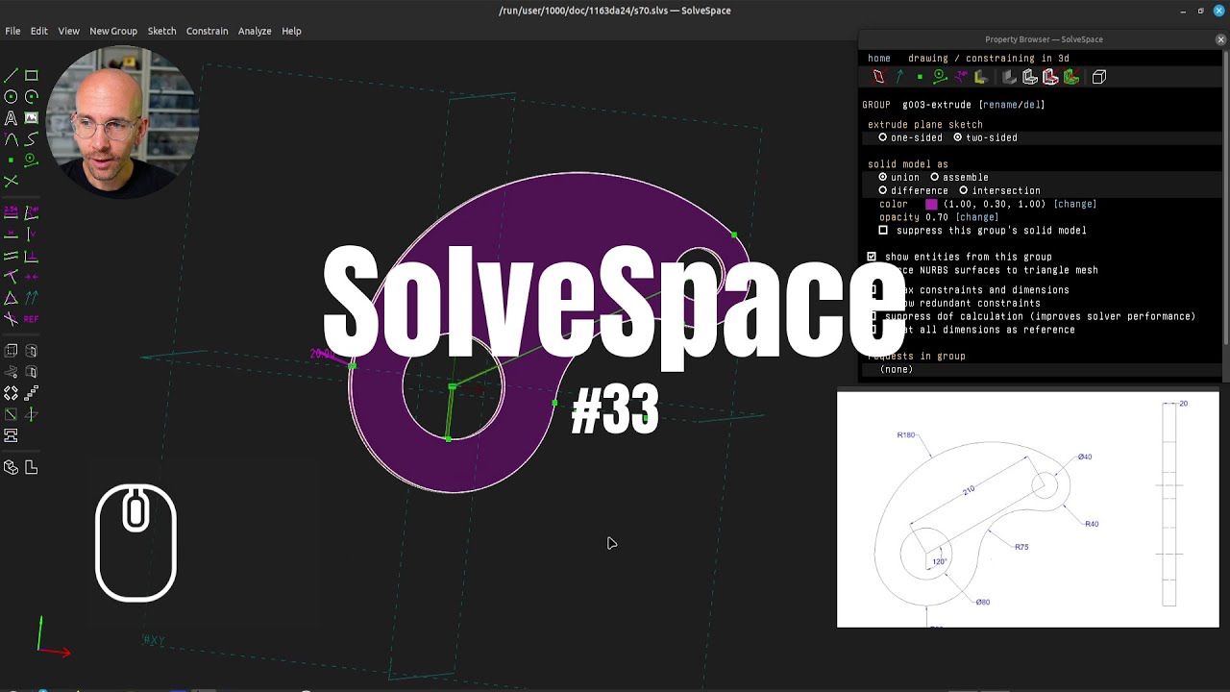Create new lathe group

[32, 351]
